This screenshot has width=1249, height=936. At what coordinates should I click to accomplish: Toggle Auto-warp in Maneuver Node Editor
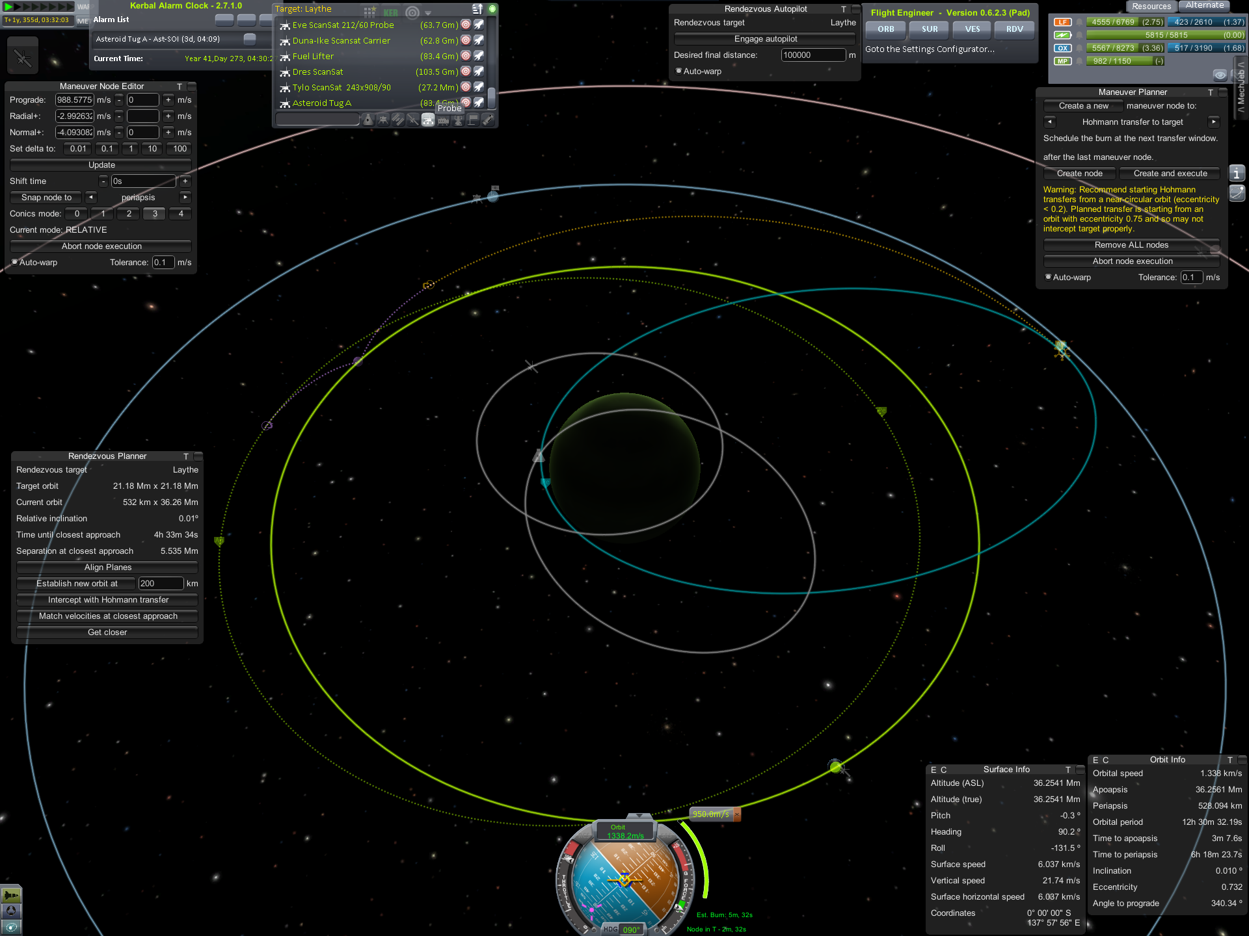(x=15, y=263)
